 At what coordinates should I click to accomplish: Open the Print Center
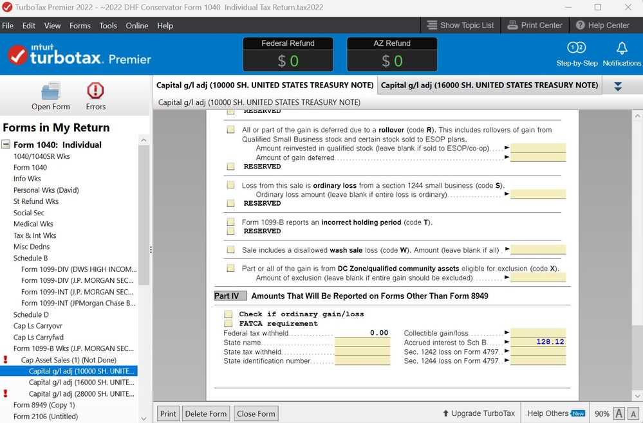[535, 25]
